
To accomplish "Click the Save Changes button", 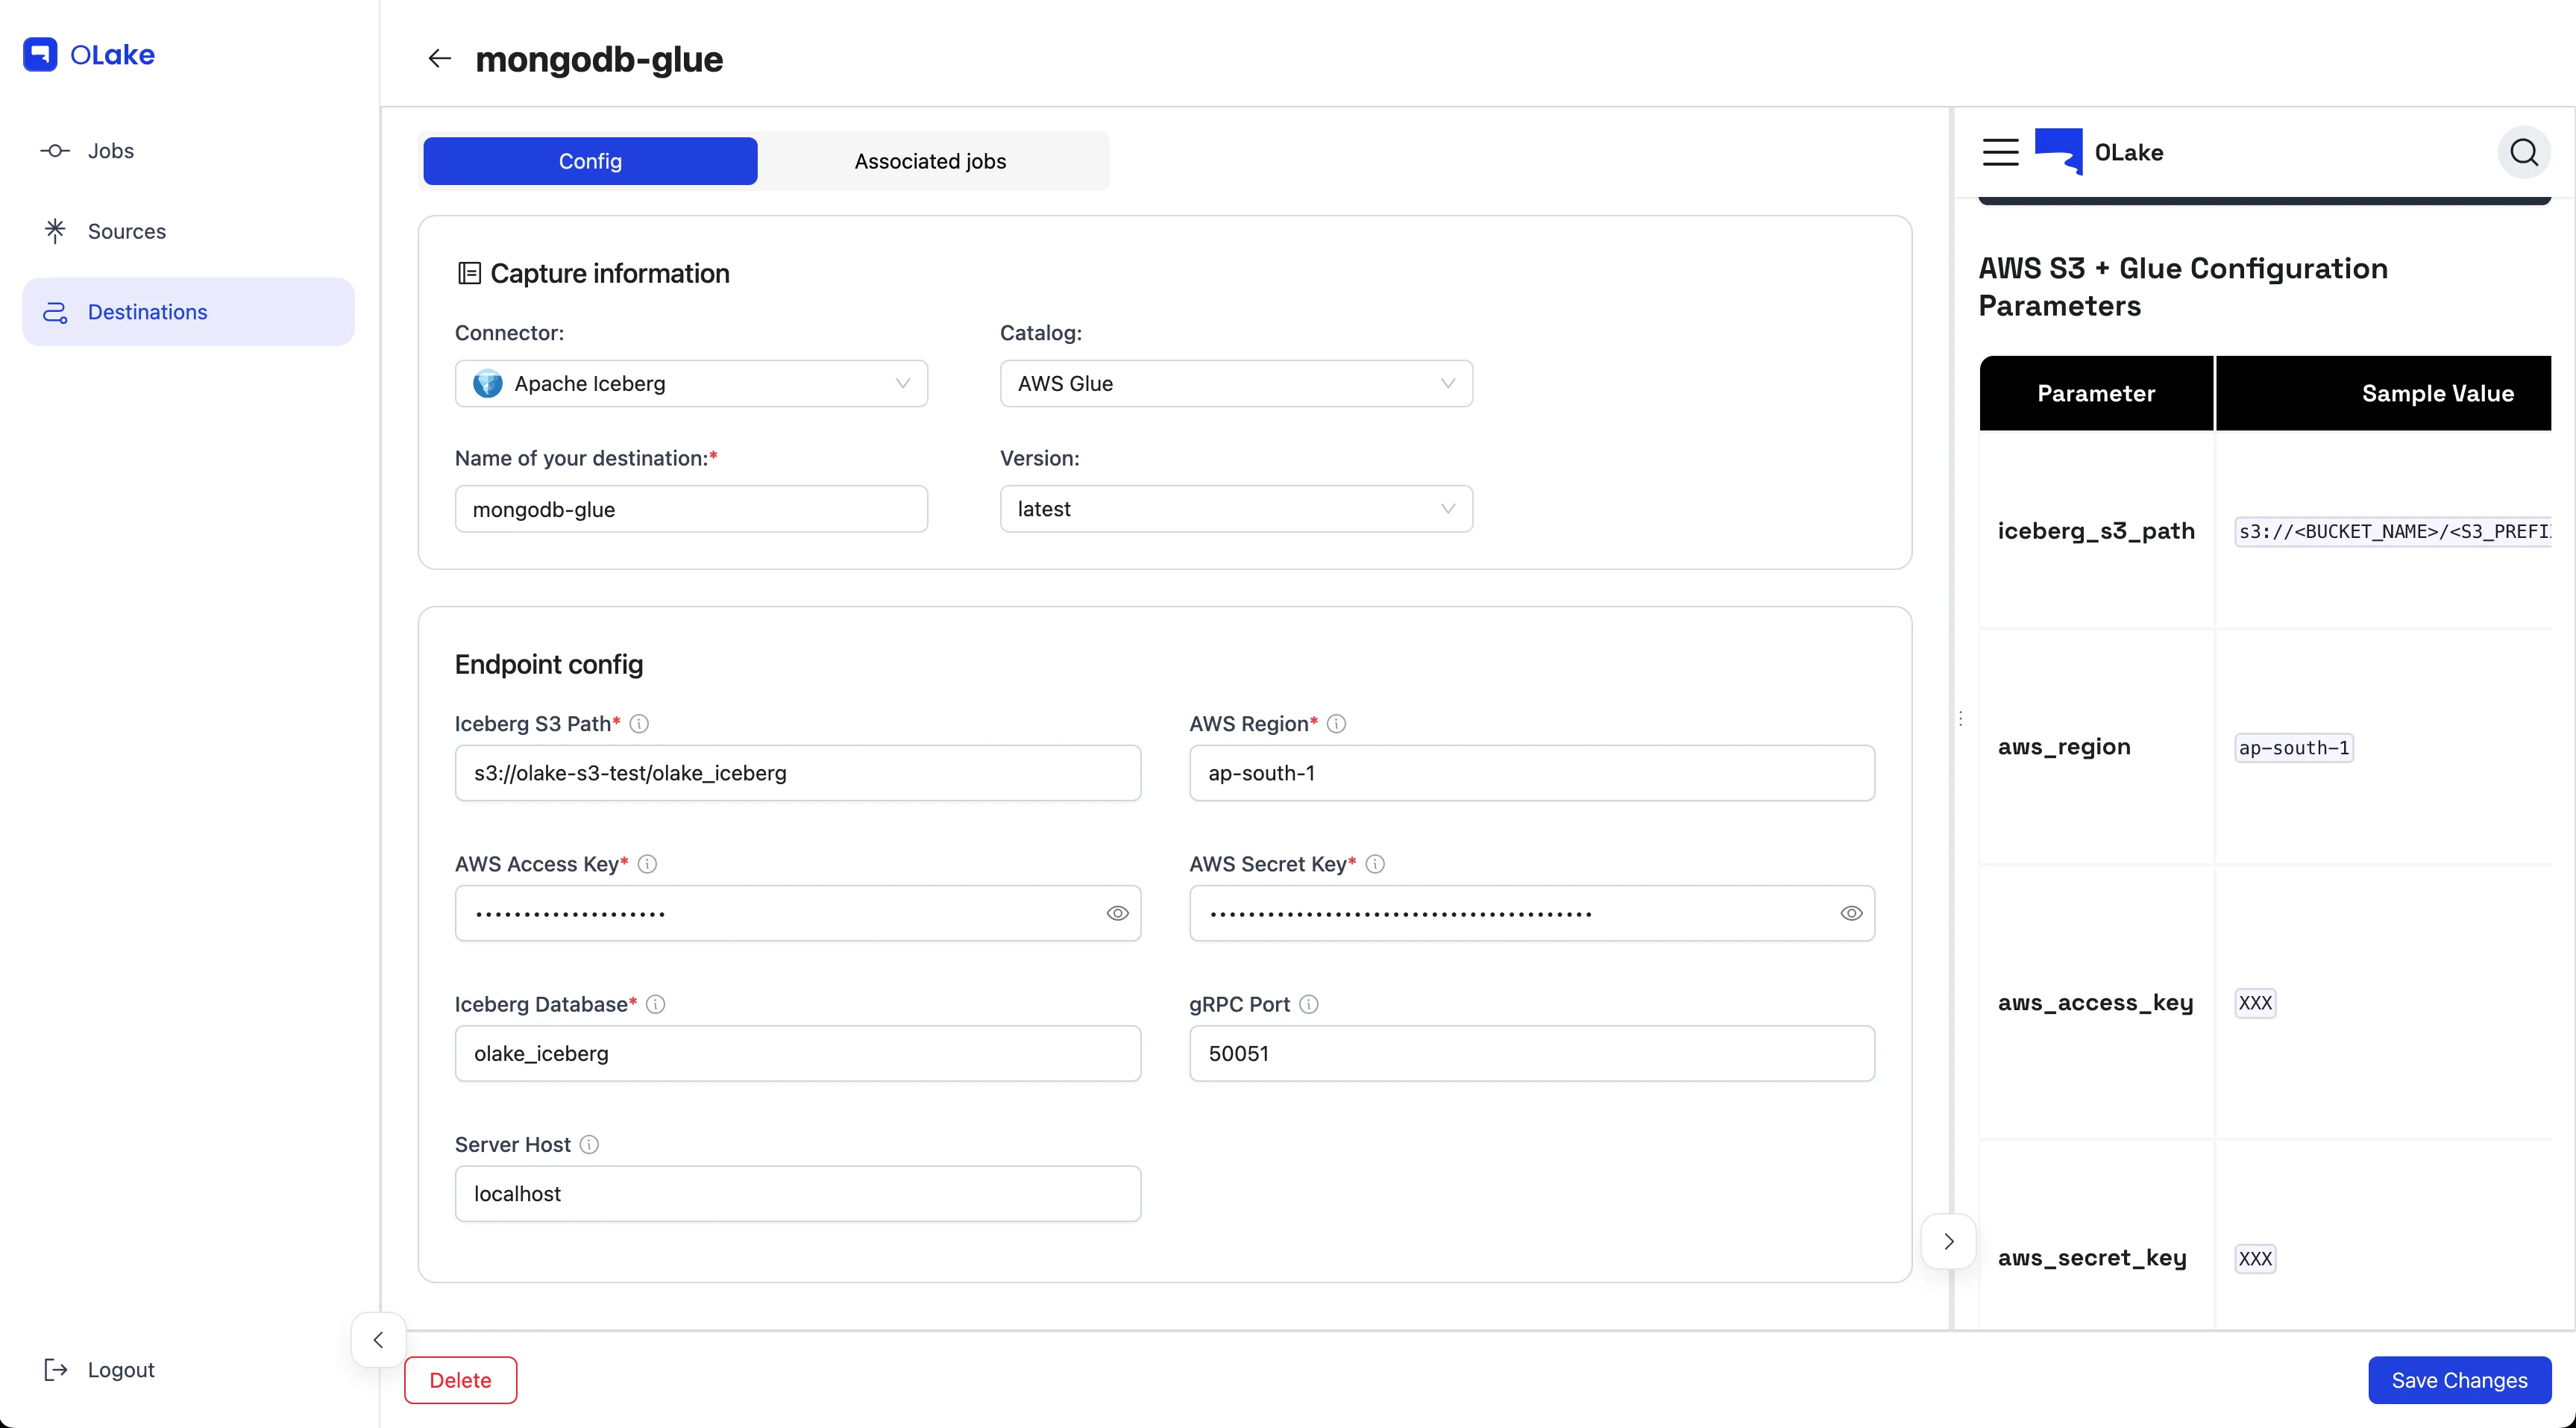I will (2458, 1380).
